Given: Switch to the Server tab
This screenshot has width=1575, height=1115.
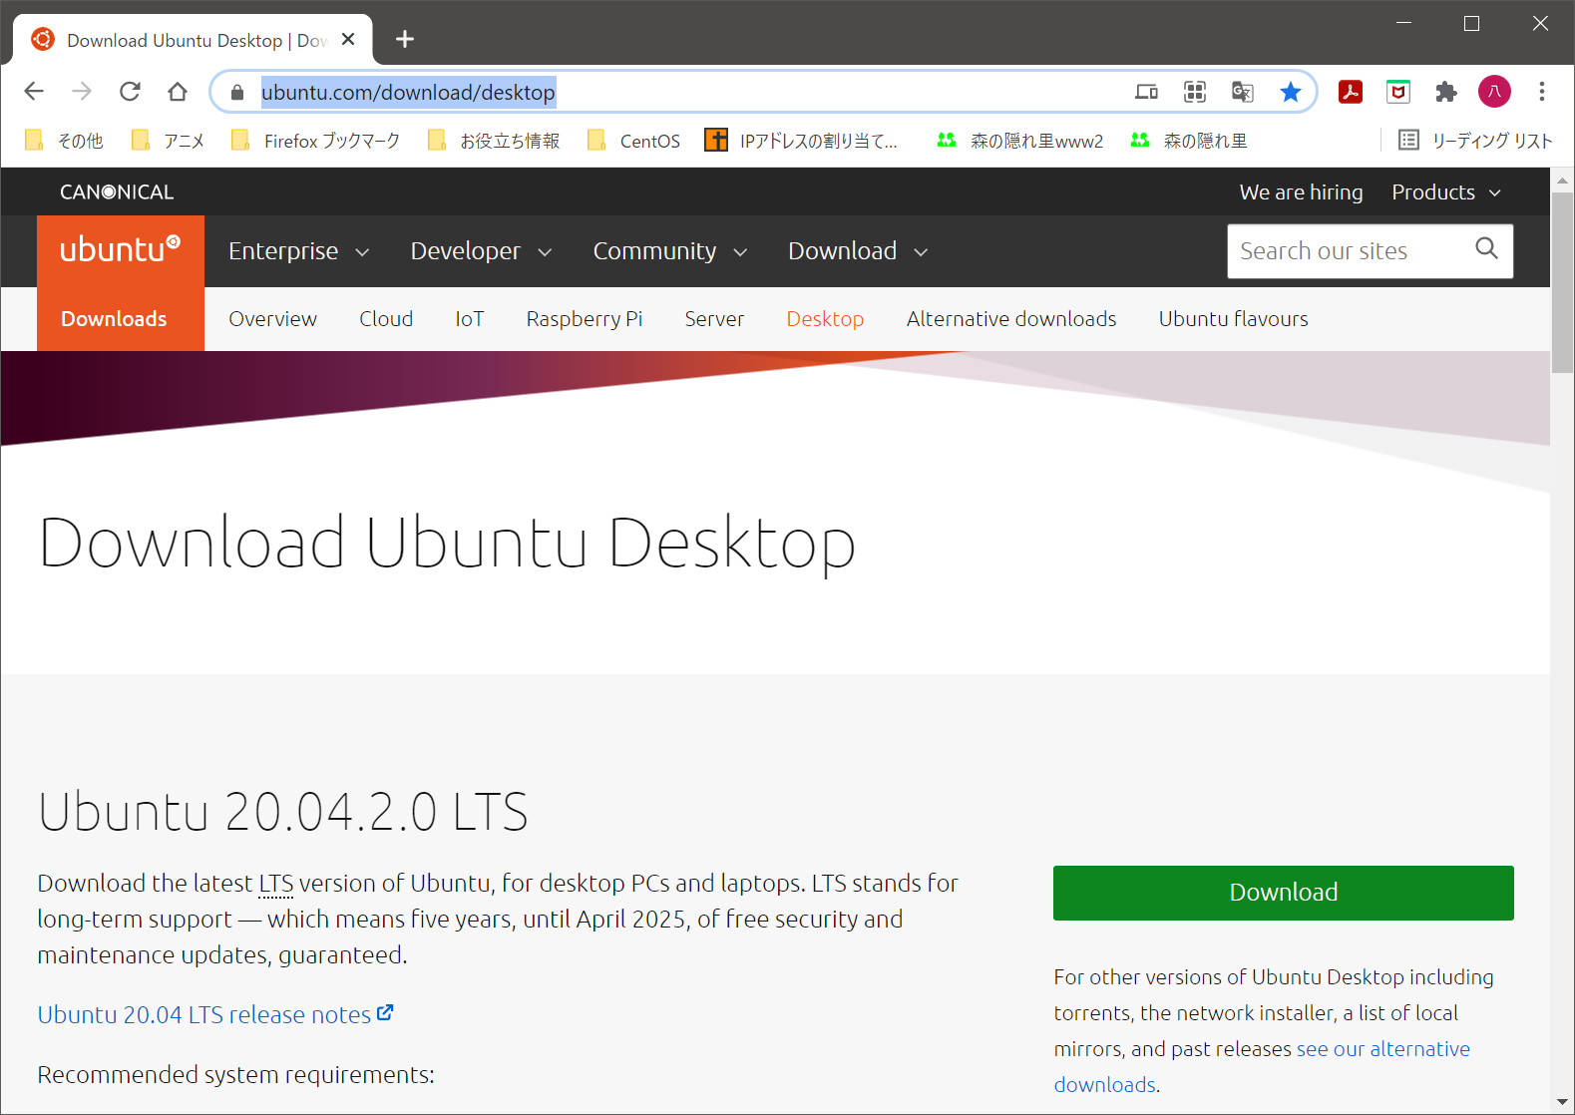Looking at the screenshot, I should point(714,319).
